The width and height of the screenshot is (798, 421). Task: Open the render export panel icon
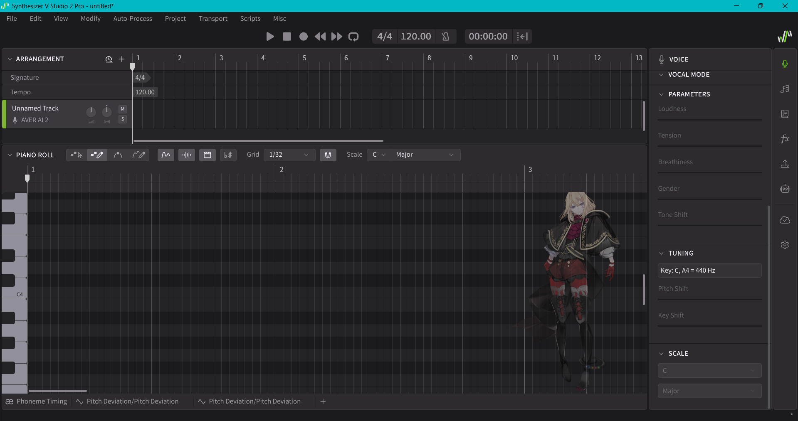click(785, 164)
